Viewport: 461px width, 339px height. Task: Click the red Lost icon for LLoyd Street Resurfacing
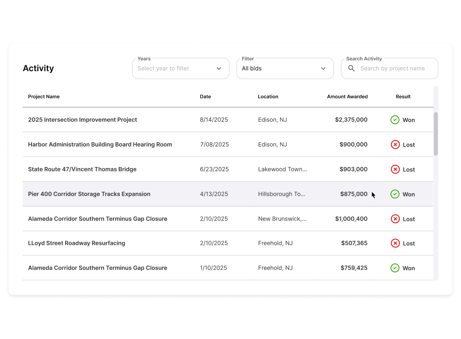pyautogui.click(x=395, y=243)
